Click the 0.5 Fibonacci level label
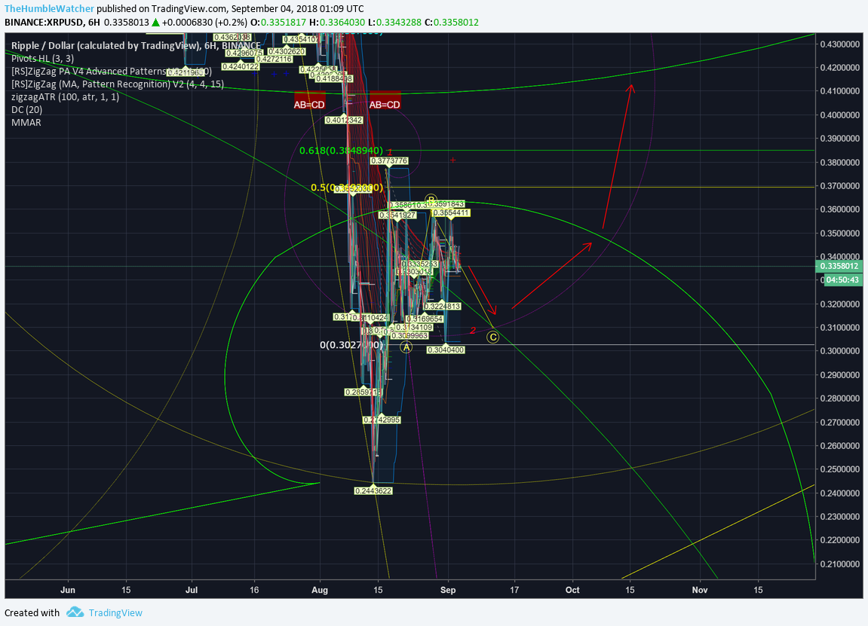The width and height of the screenshot is (868, 626). click(x=347, y=188)
